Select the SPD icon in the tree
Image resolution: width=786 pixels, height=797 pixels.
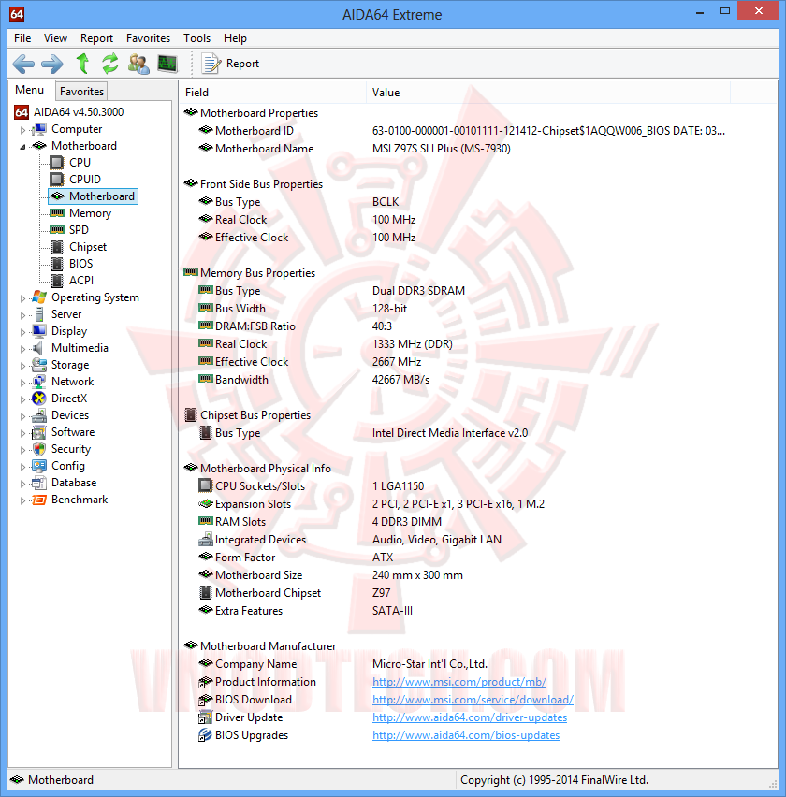[x=57, y=230]
